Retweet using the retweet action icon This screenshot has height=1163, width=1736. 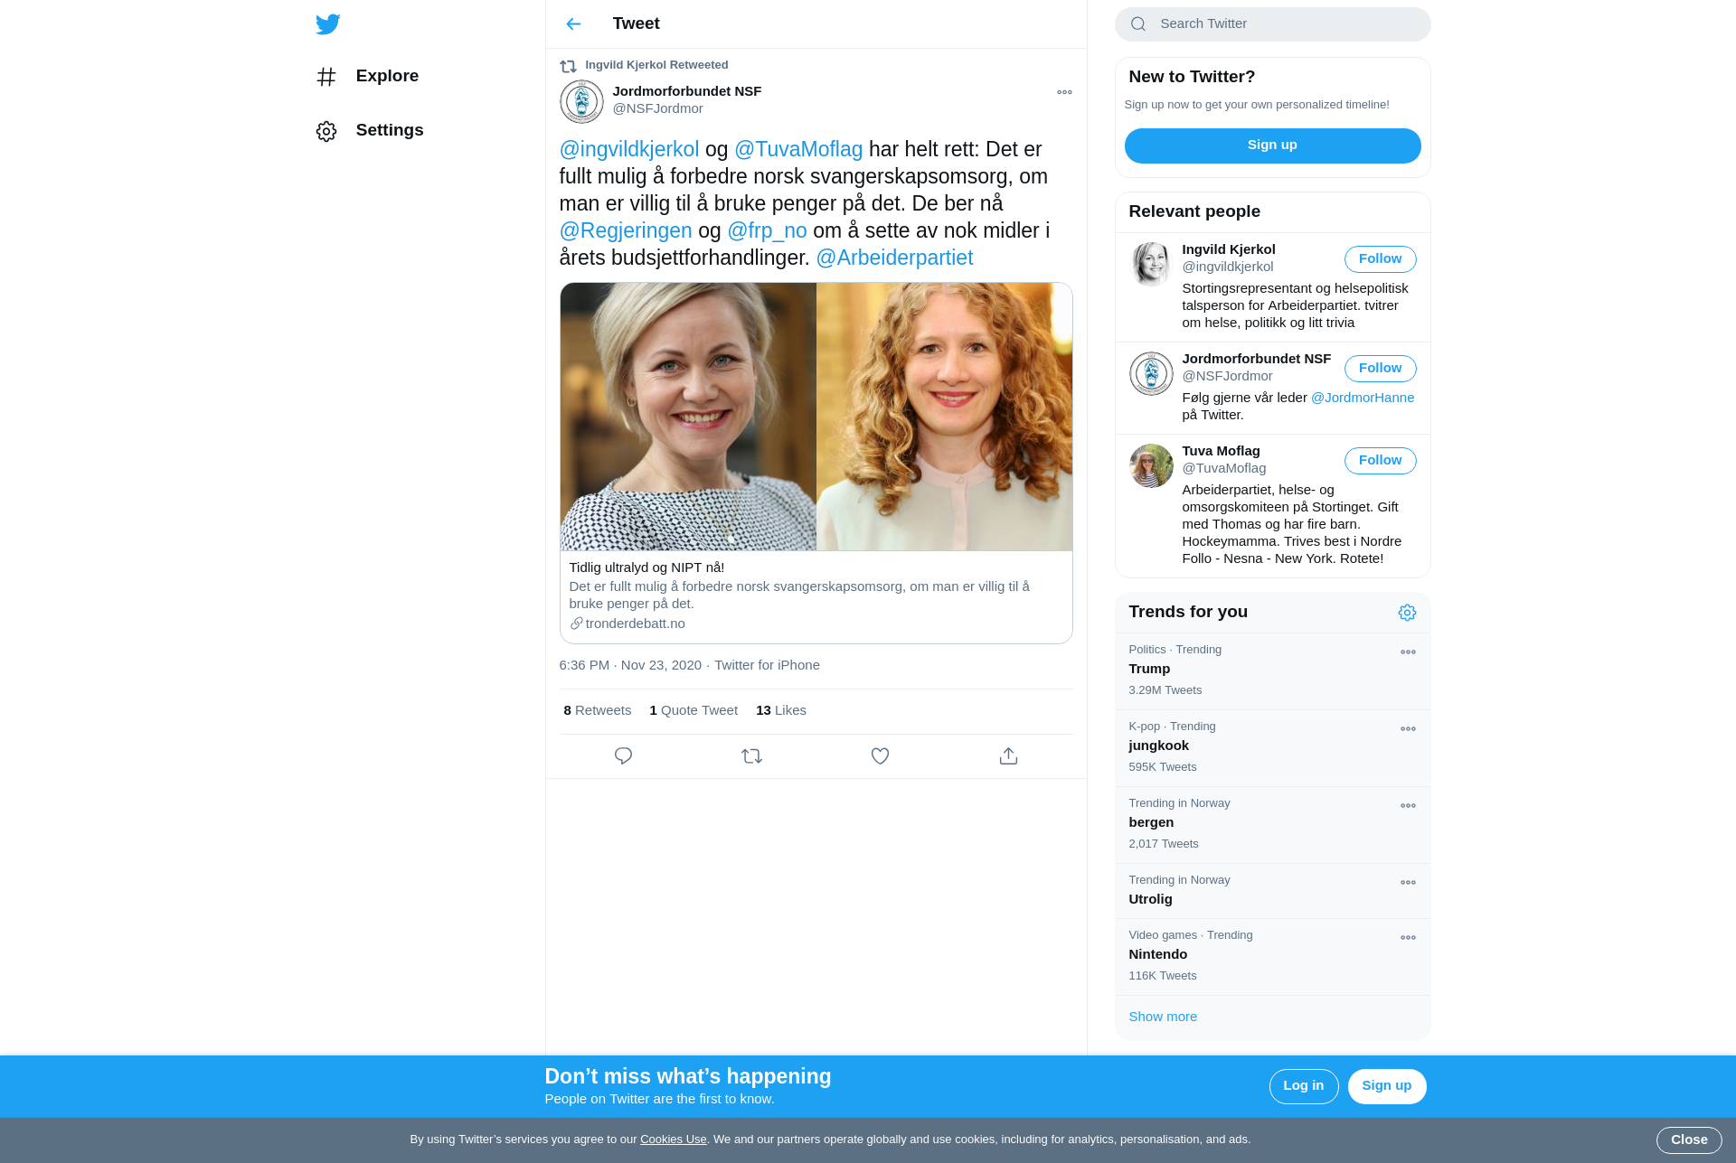(x=751, y=756)
